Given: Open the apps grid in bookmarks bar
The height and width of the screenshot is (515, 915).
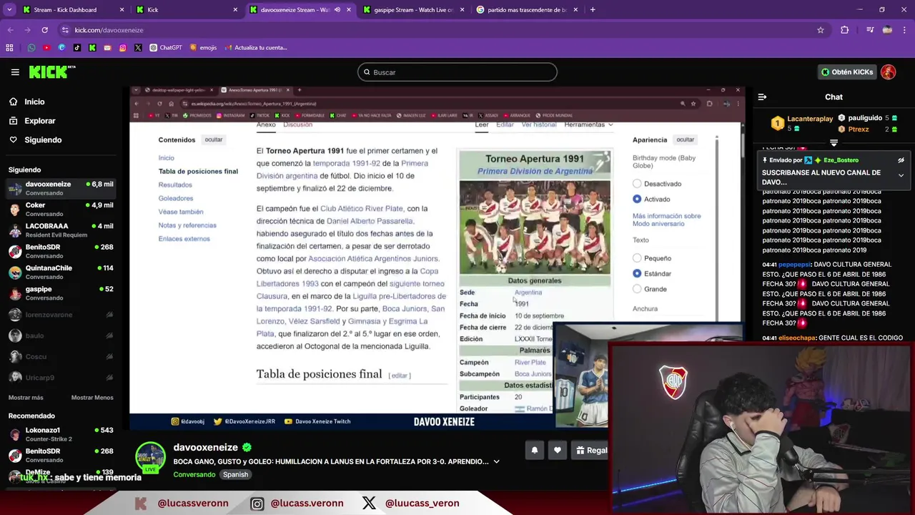Looking at the screenshot, I should [x=9, y=48].
